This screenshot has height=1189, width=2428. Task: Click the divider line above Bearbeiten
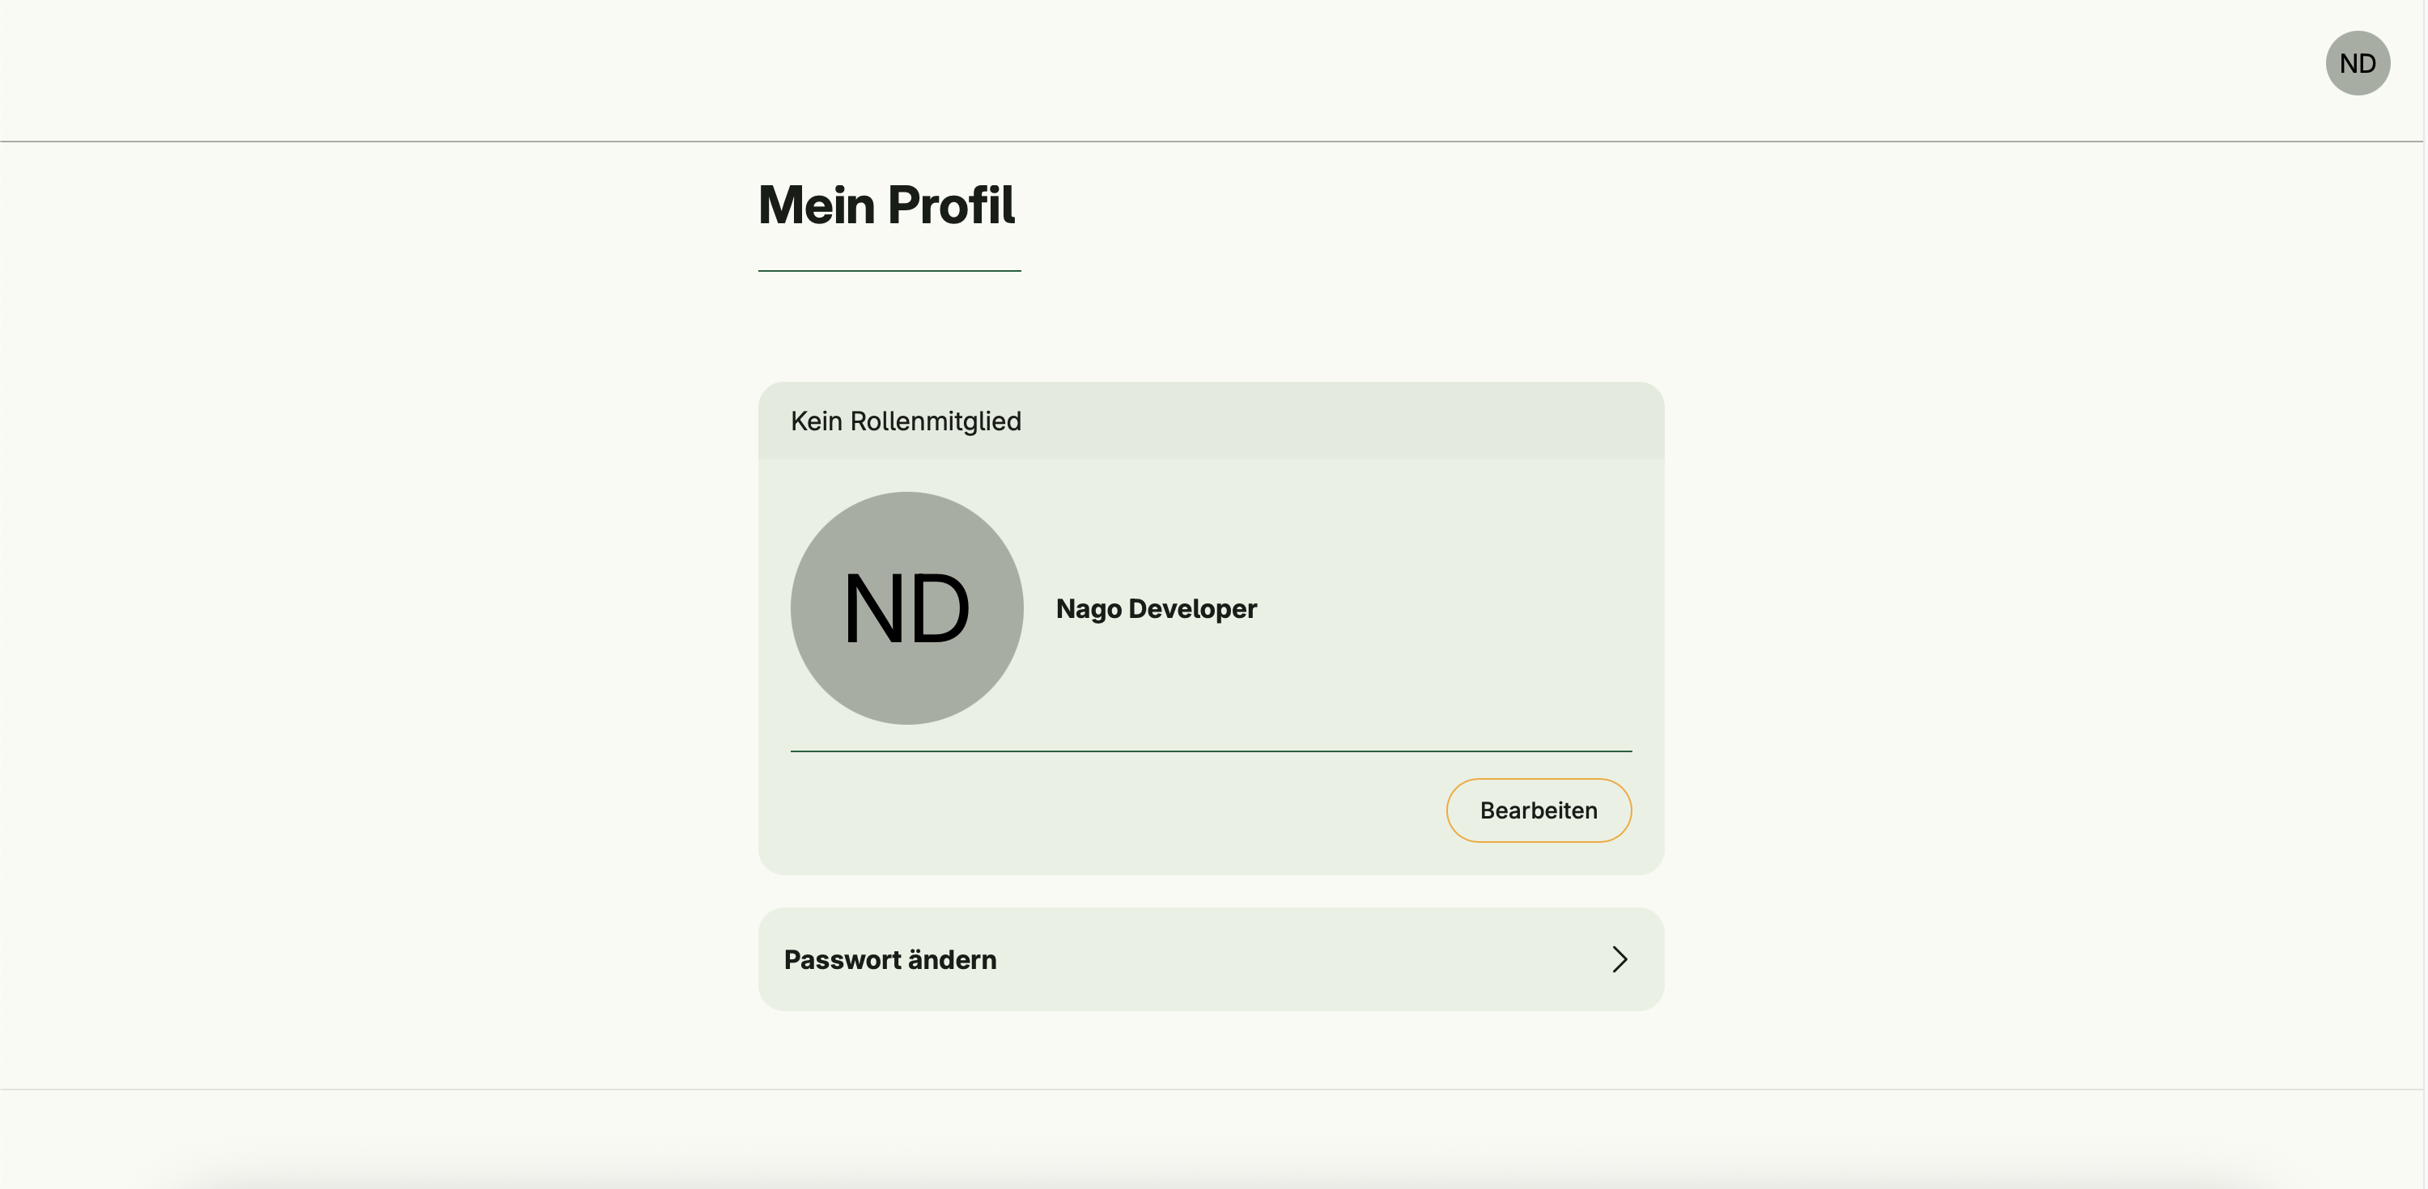(1210, 751)
